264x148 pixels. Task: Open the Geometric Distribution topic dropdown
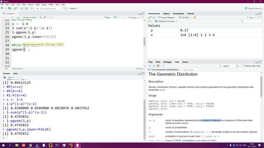coord(164,69)
